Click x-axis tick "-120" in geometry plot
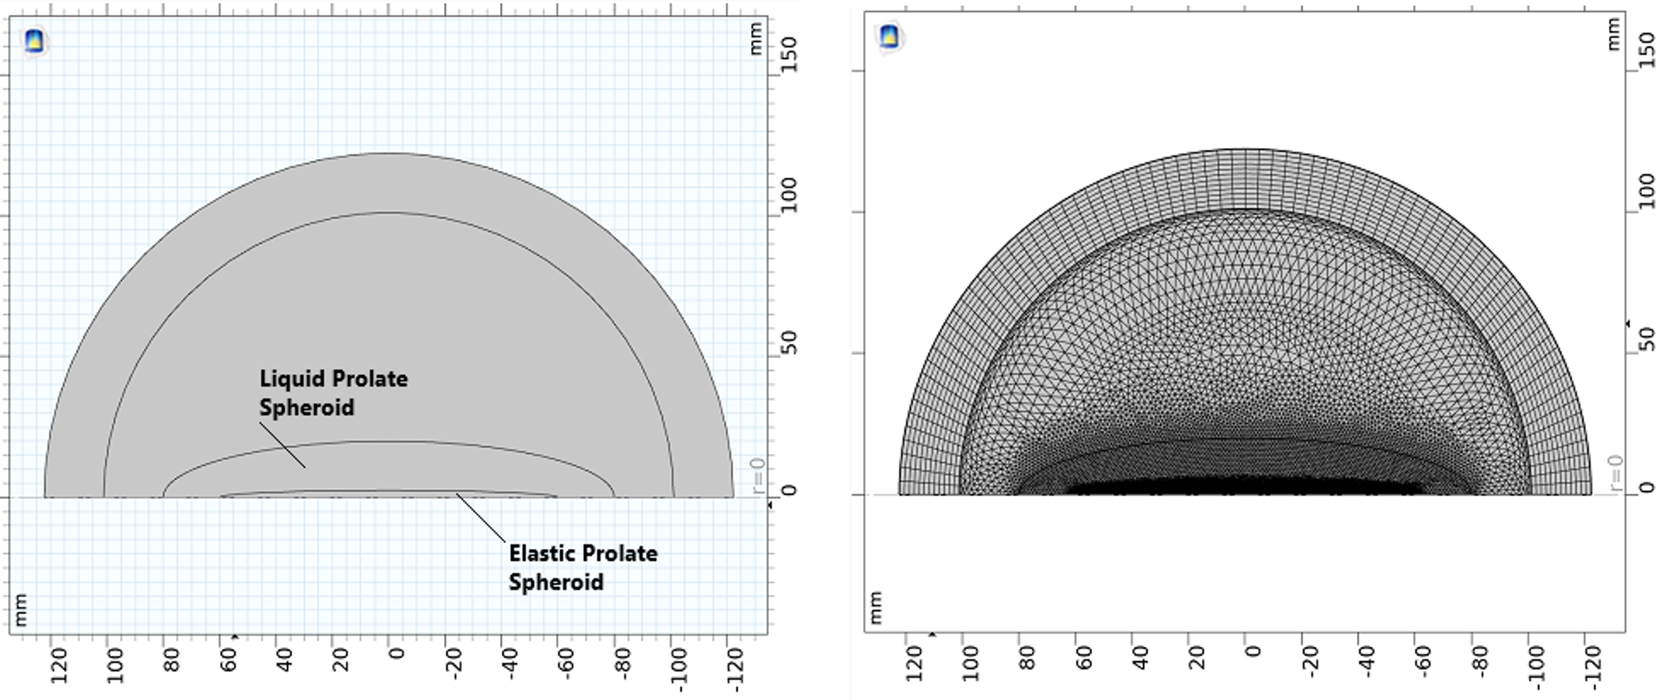Screen dimensions: 1657x700 [735, 668]
